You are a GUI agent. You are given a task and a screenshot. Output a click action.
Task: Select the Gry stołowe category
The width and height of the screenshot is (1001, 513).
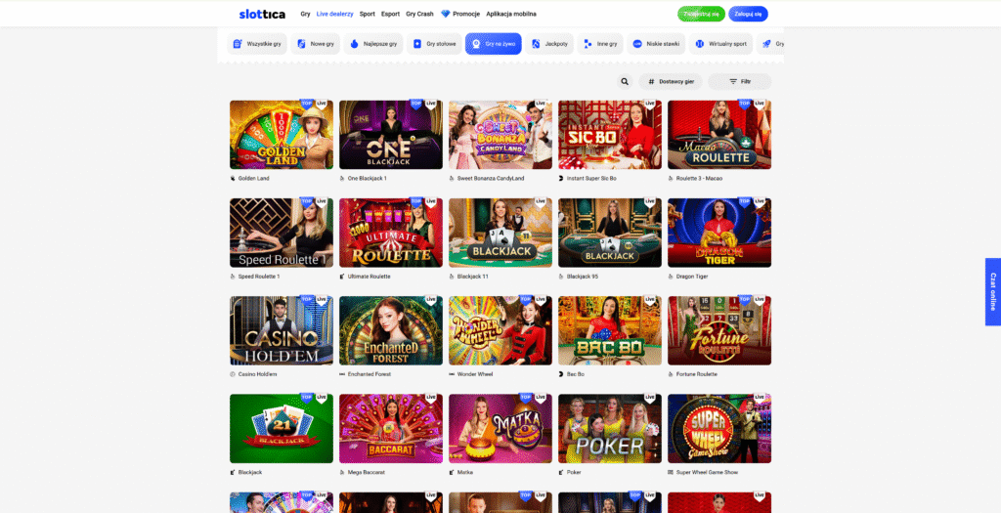coord(434,44)
